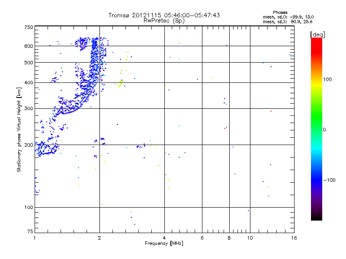Image resolution: width=346 pixels, height=259 pixels.
Task: Click the x-axis tick label "6"
Action: click(x=202, y=238)
